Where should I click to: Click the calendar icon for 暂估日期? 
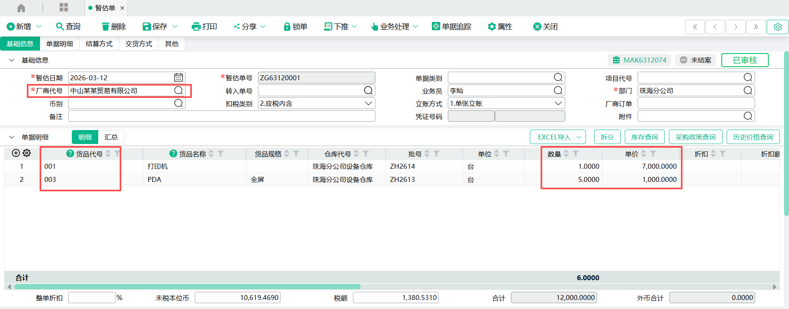coord(178,77)
